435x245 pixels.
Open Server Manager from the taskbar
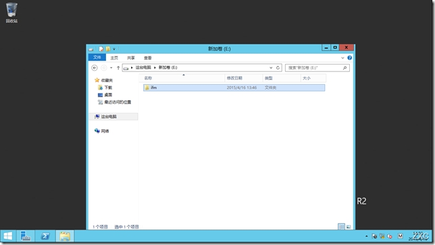[x=26, y=236]
